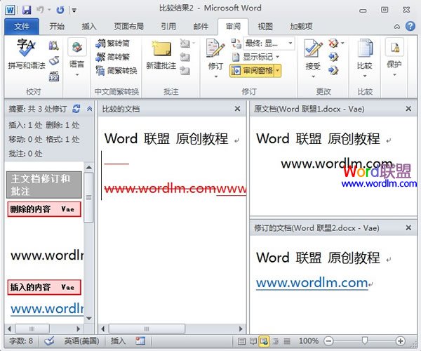Toggle Insert (插入) mode in status bar

118,341
